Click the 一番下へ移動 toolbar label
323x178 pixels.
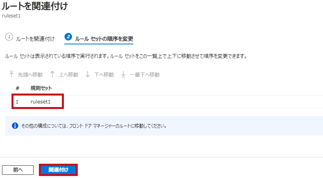(x=144, y=75)
